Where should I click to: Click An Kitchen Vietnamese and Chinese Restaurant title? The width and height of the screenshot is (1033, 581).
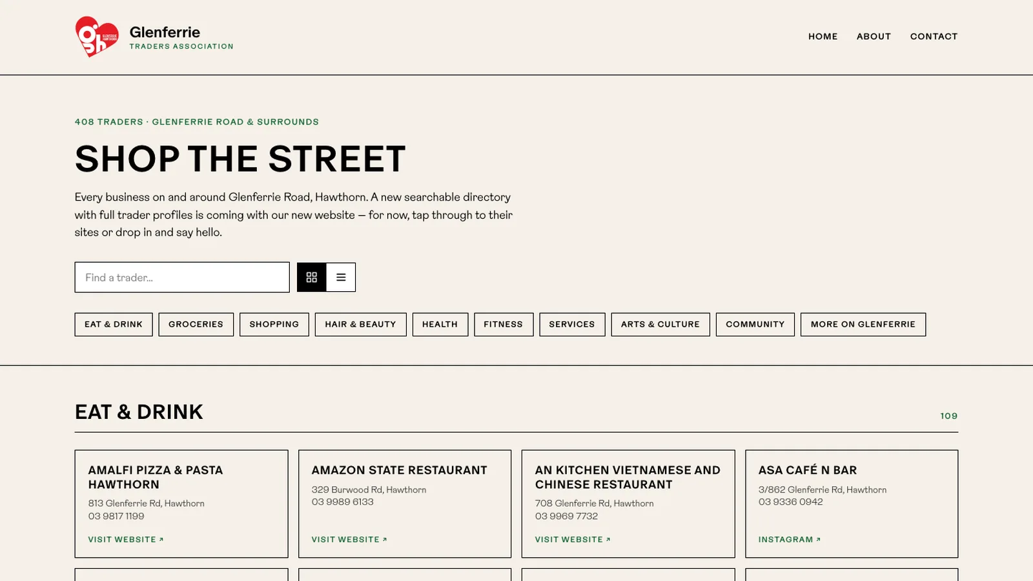click(x=628, y=477)
